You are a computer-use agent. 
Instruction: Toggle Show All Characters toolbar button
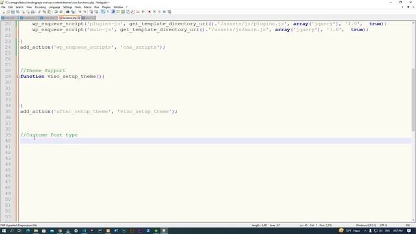(x=107, y=12)
